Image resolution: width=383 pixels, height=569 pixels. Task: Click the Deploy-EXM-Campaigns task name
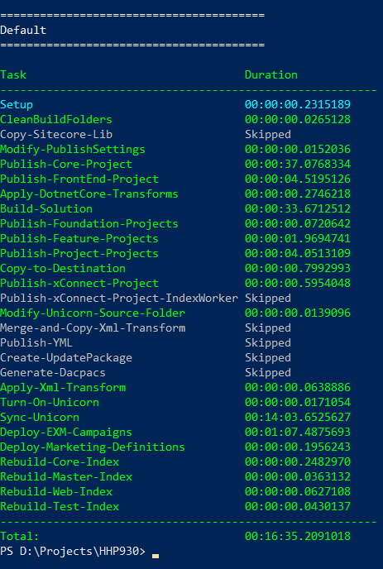coord(66,433)
